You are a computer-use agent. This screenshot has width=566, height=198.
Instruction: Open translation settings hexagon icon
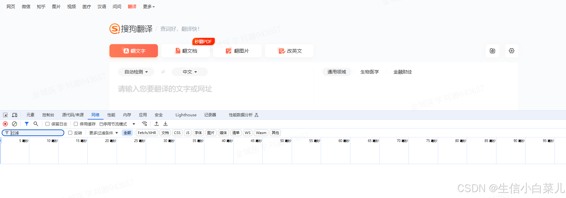click(x=512, y=51)
